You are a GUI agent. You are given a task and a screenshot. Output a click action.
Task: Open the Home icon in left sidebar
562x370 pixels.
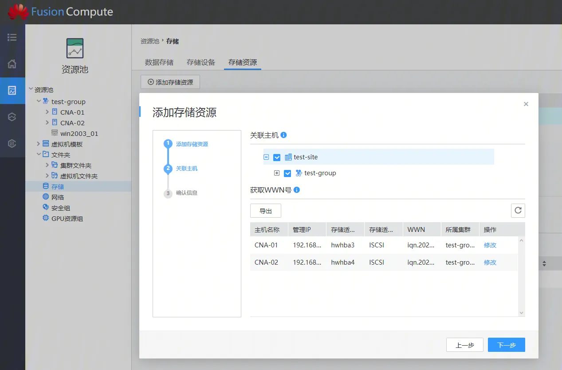[x=12, y=64]
